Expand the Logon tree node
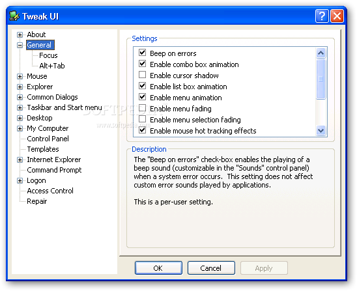Viewport: 357px width, 291px height. 20,180
